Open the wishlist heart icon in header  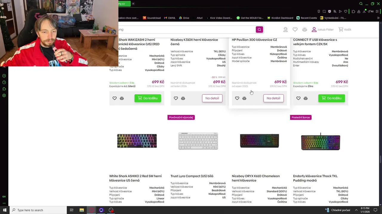point(295,29)
